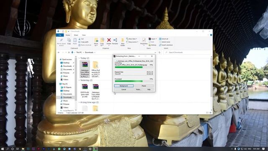Click the Explorer help icon
The height and width of the screenshot is (151, 268).
point(211,35)
